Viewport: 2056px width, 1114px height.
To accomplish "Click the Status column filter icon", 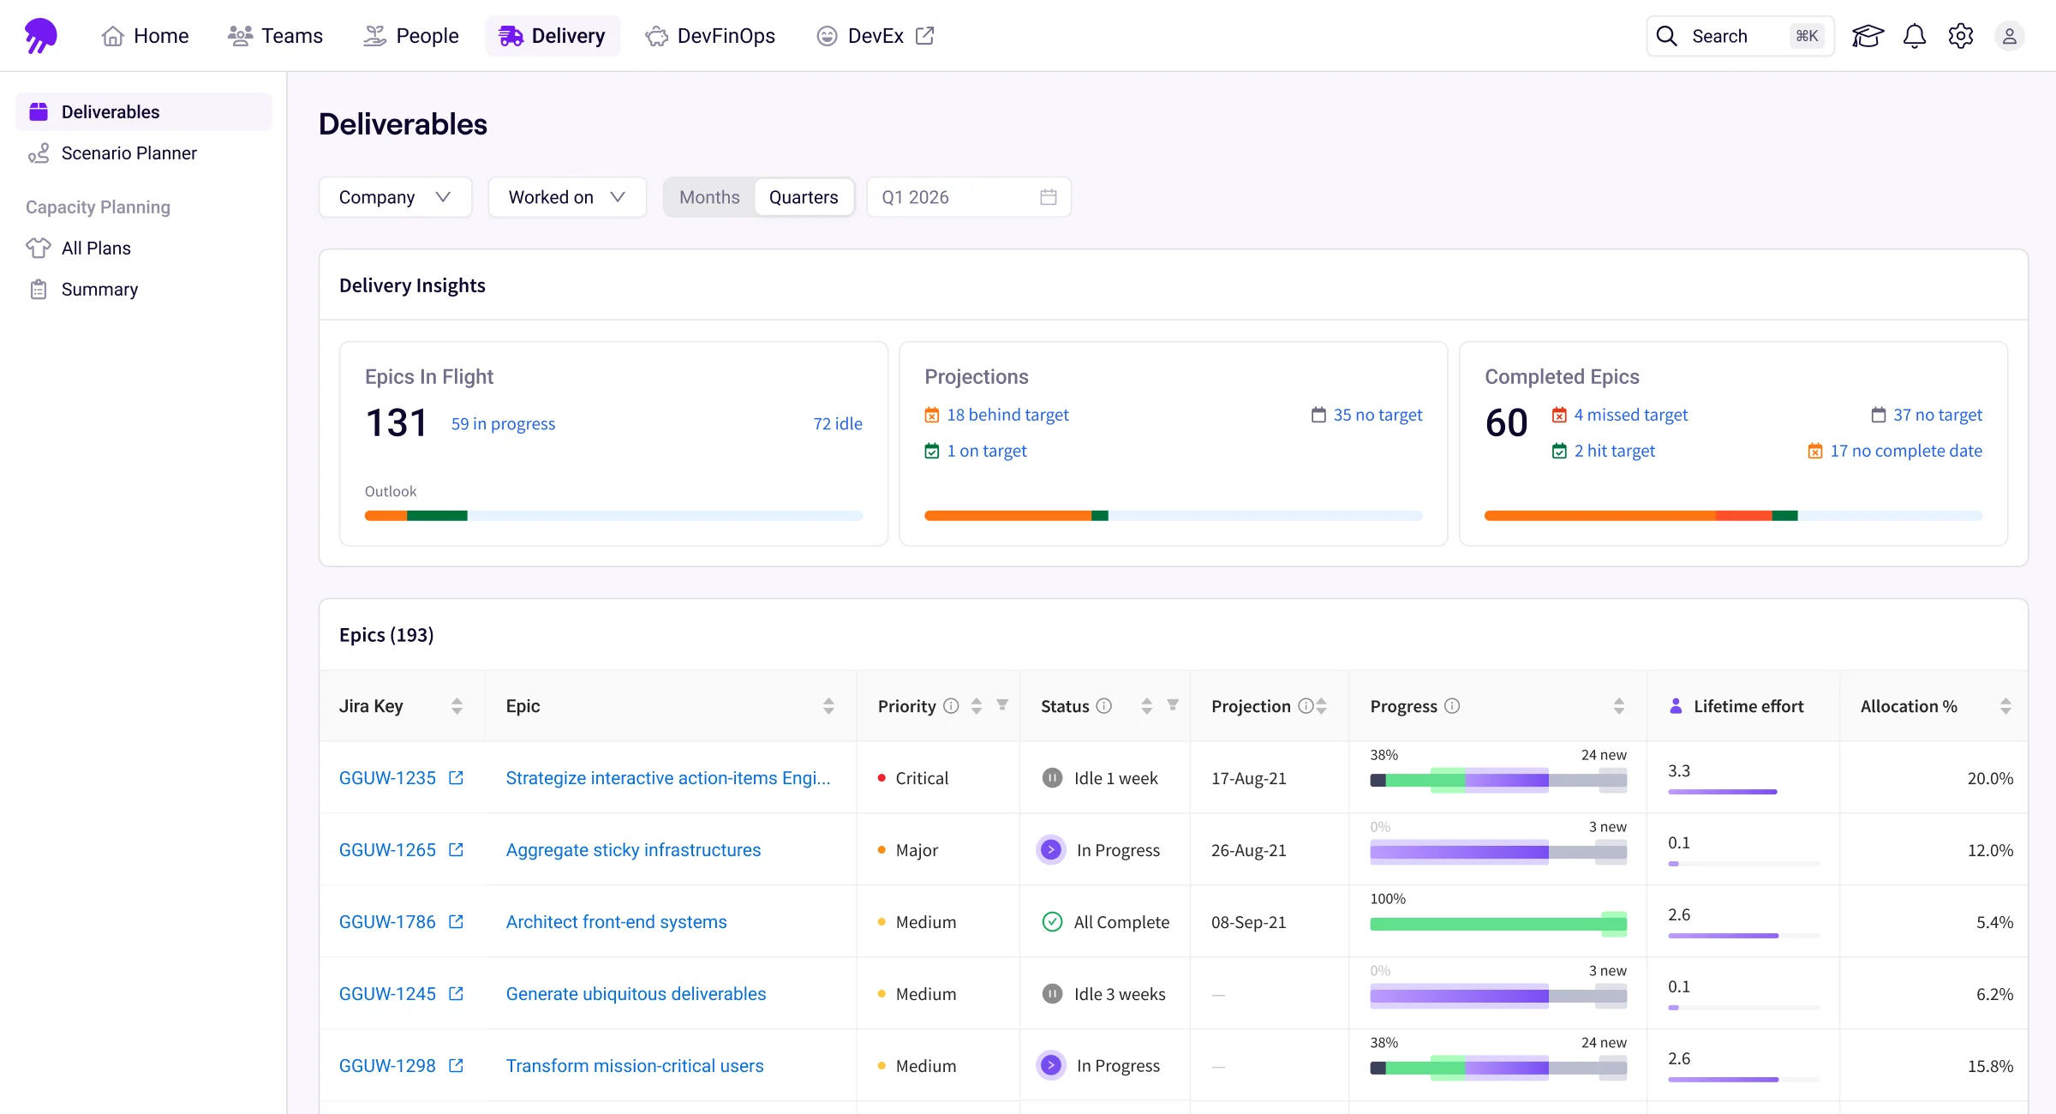I will pos(1173,705).
